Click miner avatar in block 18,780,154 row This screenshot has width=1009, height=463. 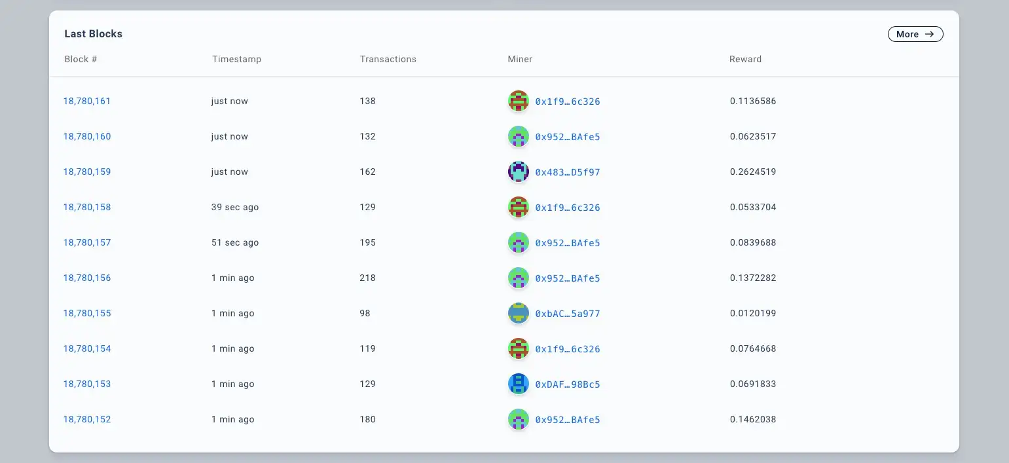(x=518, y=348)
